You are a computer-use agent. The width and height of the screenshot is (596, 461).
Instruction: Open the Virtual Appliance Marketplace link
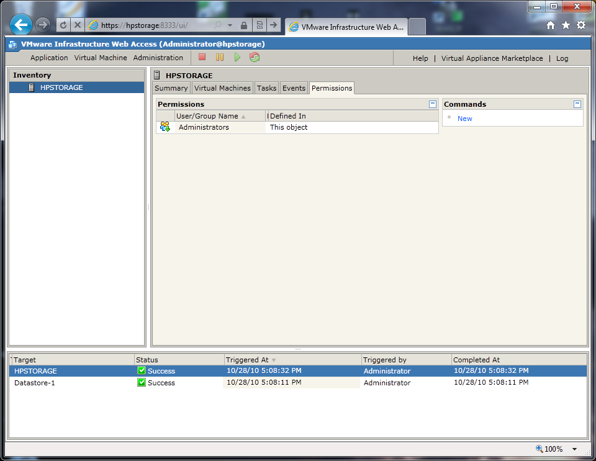(492, 58)
